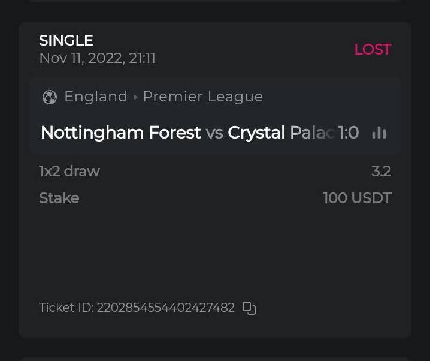This screenshot has height=361, width=430.
Task: Open the Premier League link
Action: 202,97
